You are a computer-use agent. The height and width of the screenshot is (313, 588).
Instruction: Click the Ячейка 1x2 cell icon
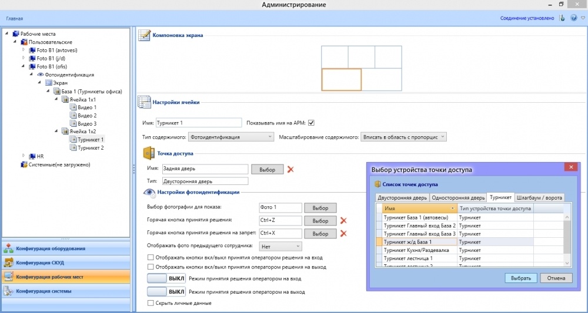[65, 132]
